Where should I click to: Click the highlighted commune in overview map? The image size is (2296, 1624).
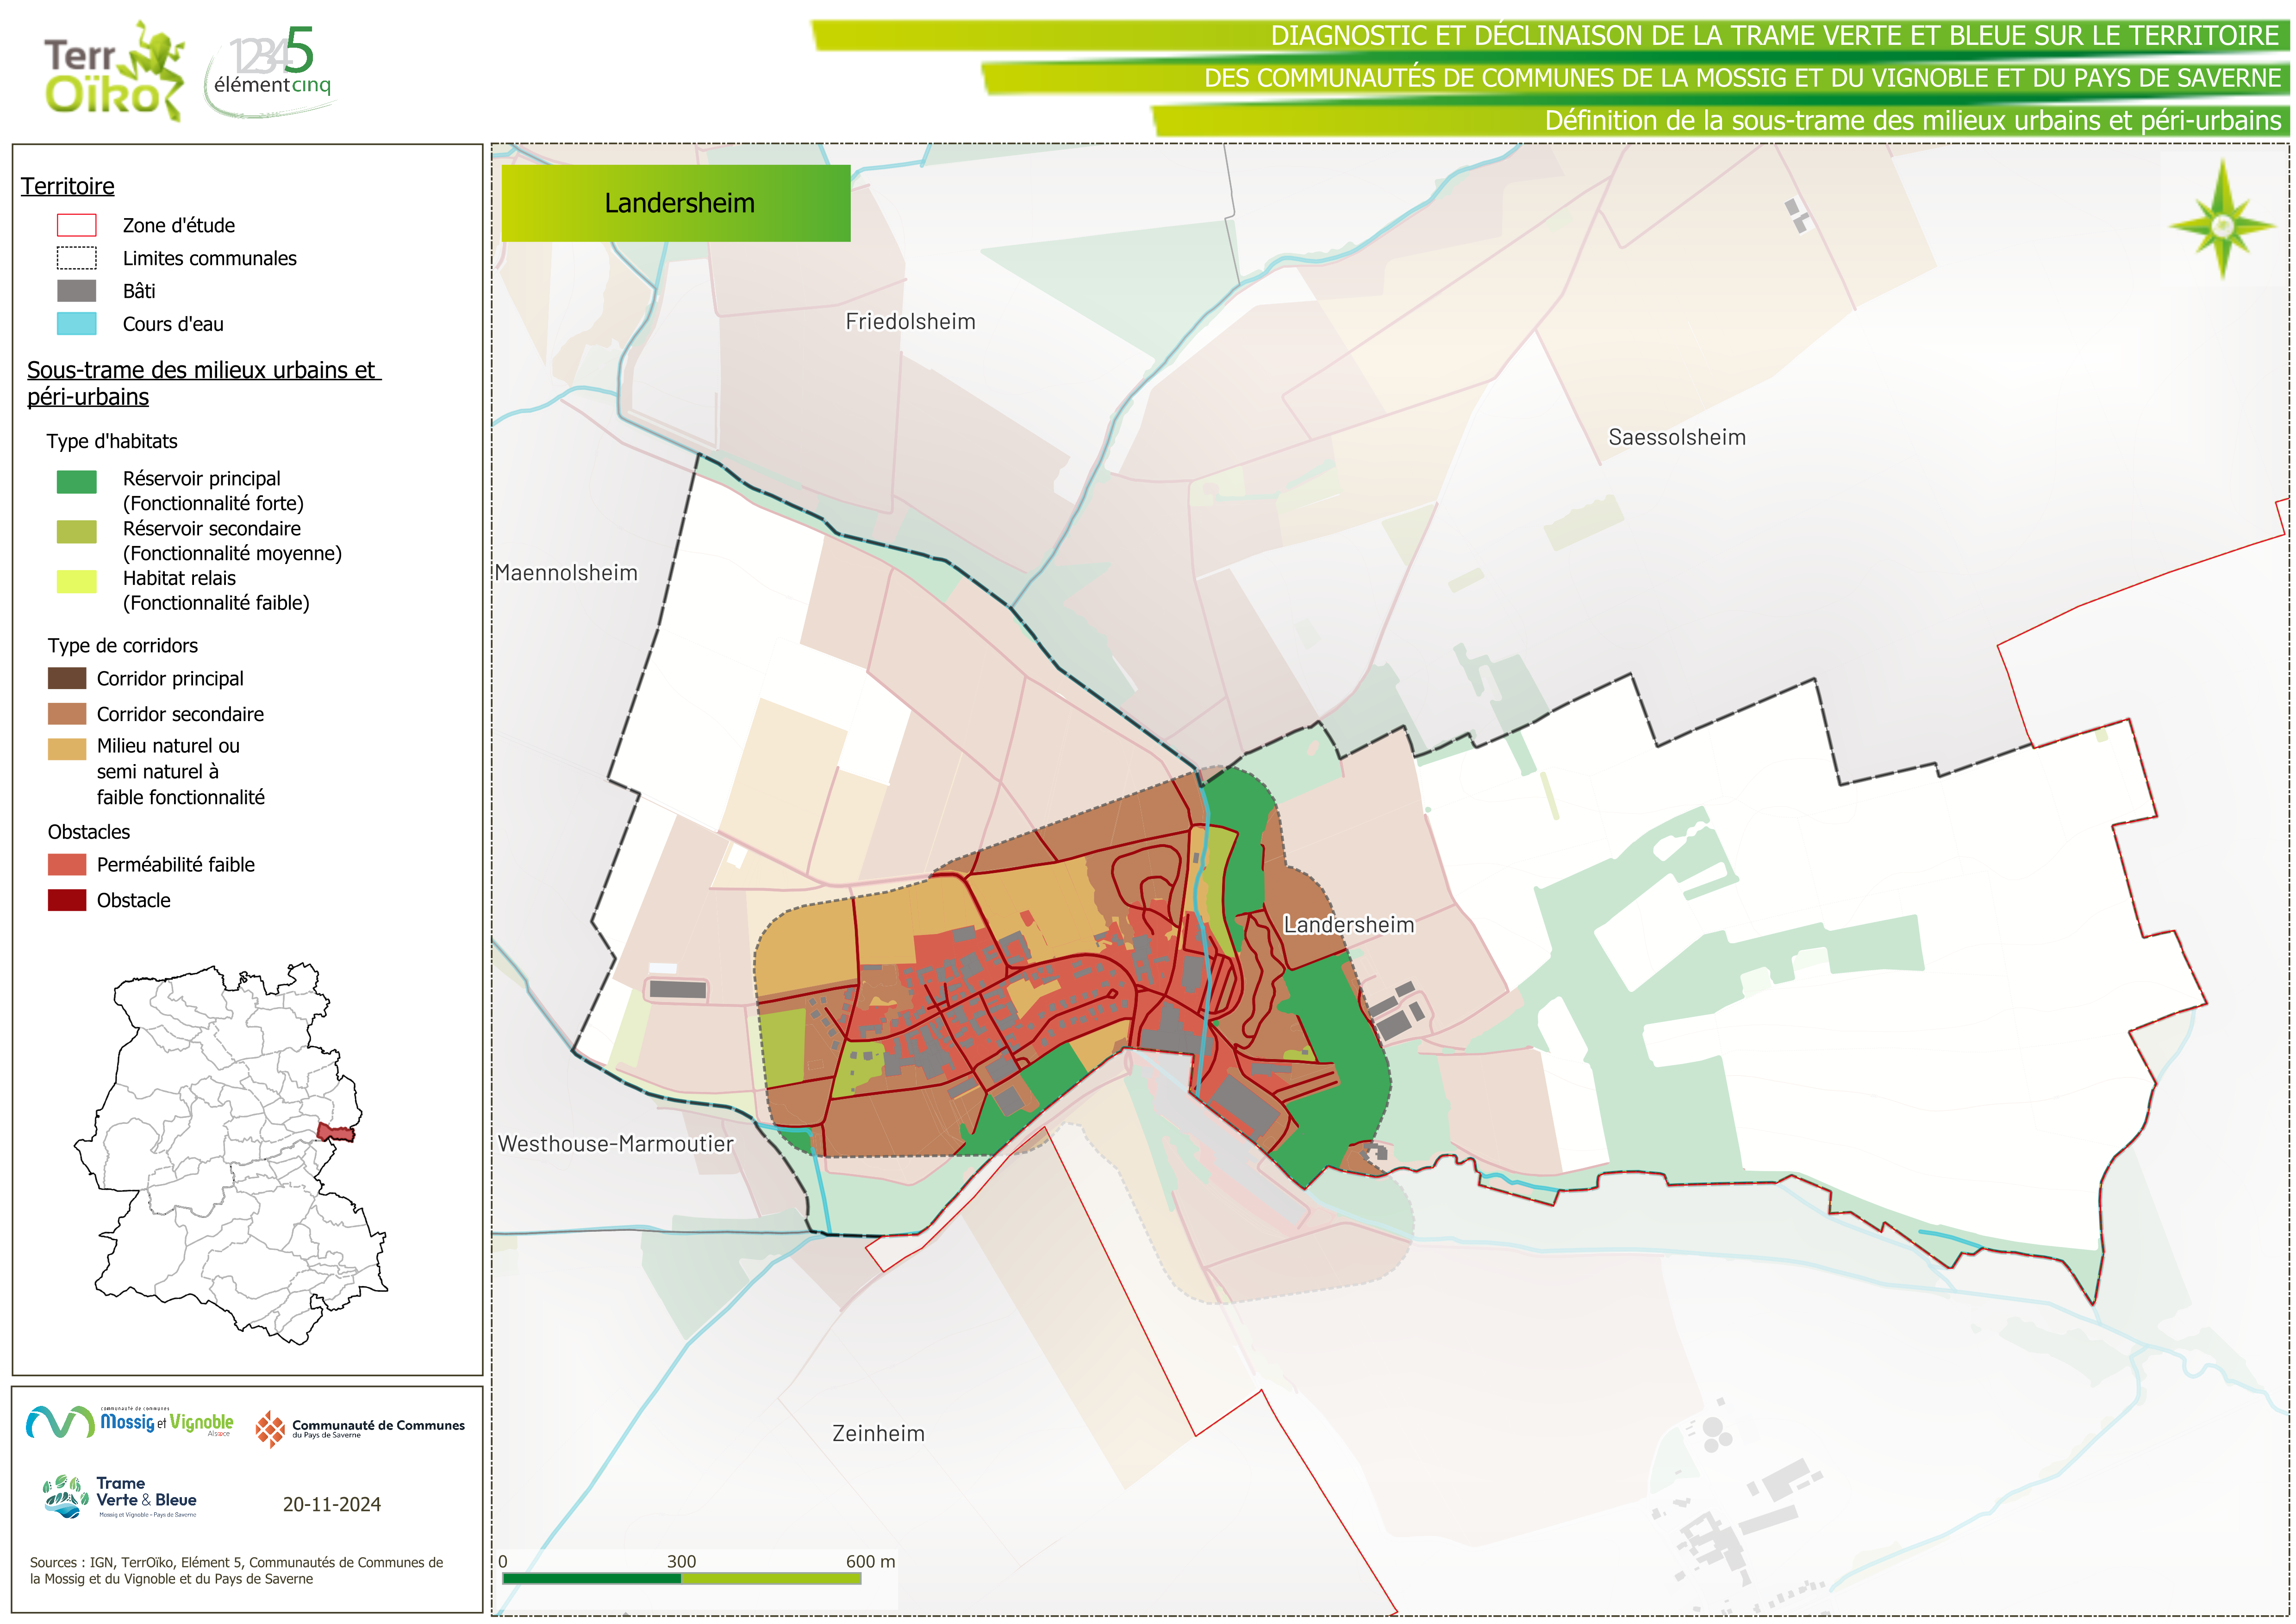pos(336,1132)
